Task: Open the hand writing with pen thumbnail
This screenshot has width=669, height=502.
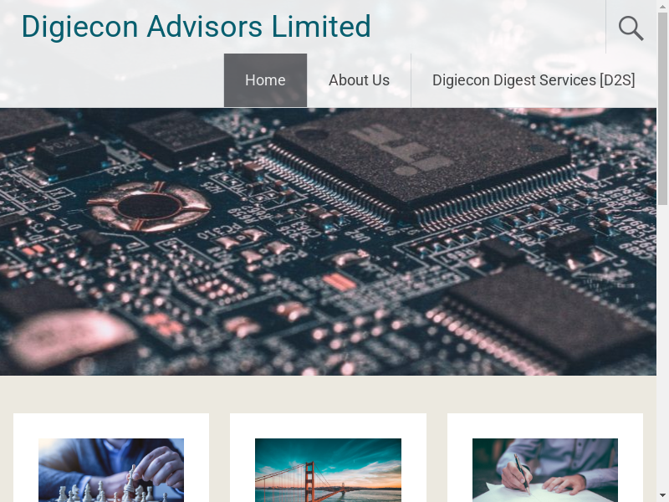Action: click(545, 470)
